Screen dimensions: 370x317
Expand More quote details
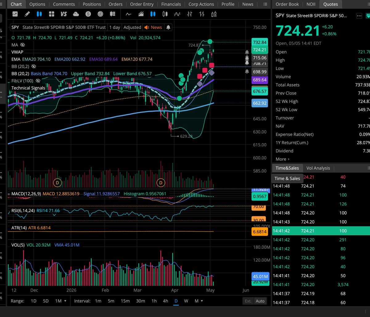tap(282, 159)
